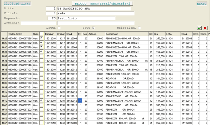Confirm with the green checkmark icon
This screenshot has height=125, width=210.
(x=199, y=28)
